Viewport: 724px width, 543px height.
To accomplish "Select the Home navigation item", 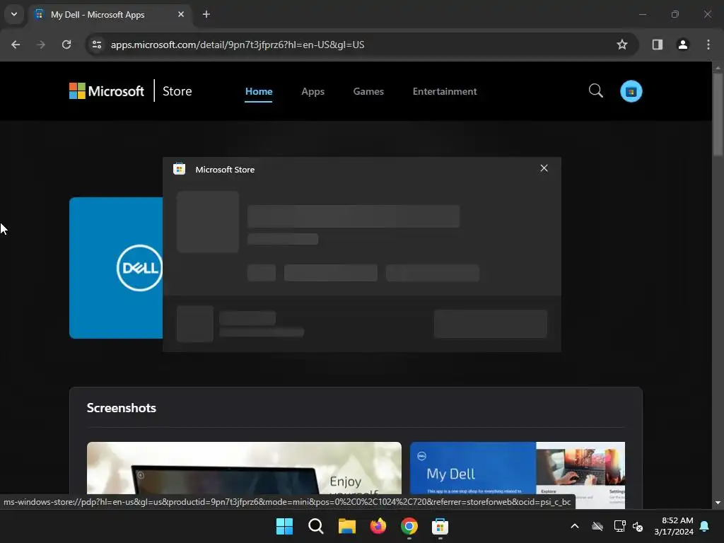I will point(259,91).
